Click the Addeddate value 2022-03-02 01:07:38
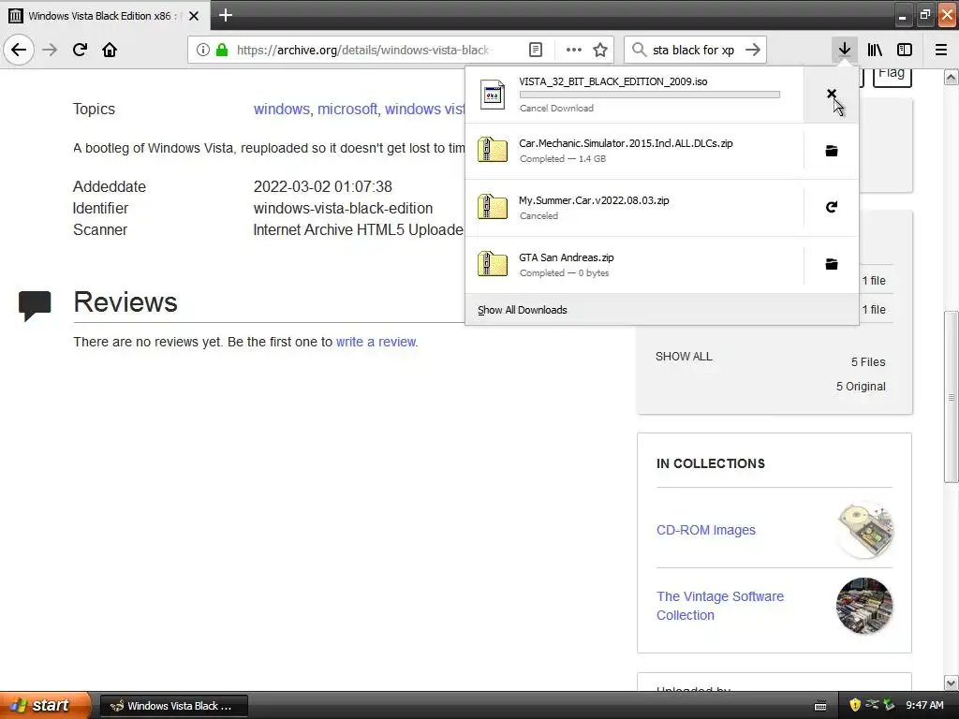959x719 pixels. click(322, 186)
